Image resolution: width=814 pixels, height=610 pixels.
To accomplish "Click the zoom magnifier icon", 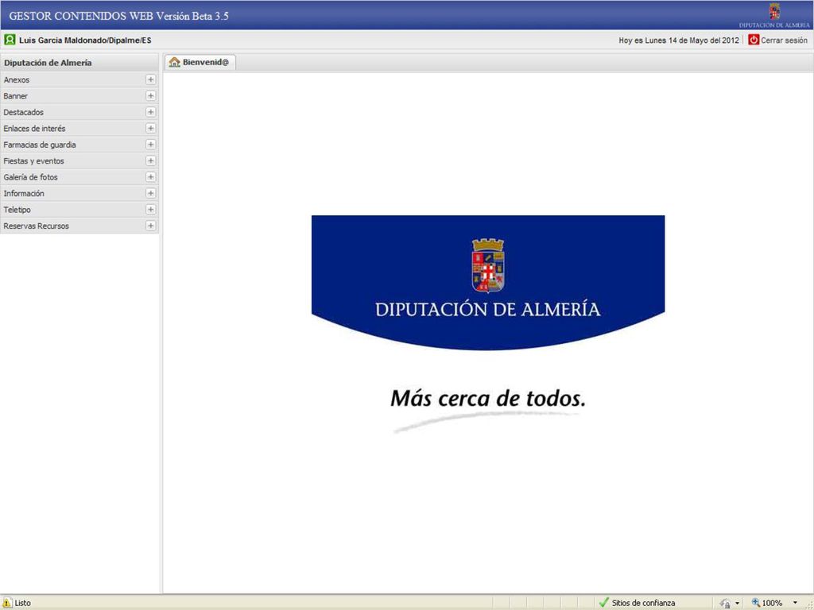I will [756, 602].
